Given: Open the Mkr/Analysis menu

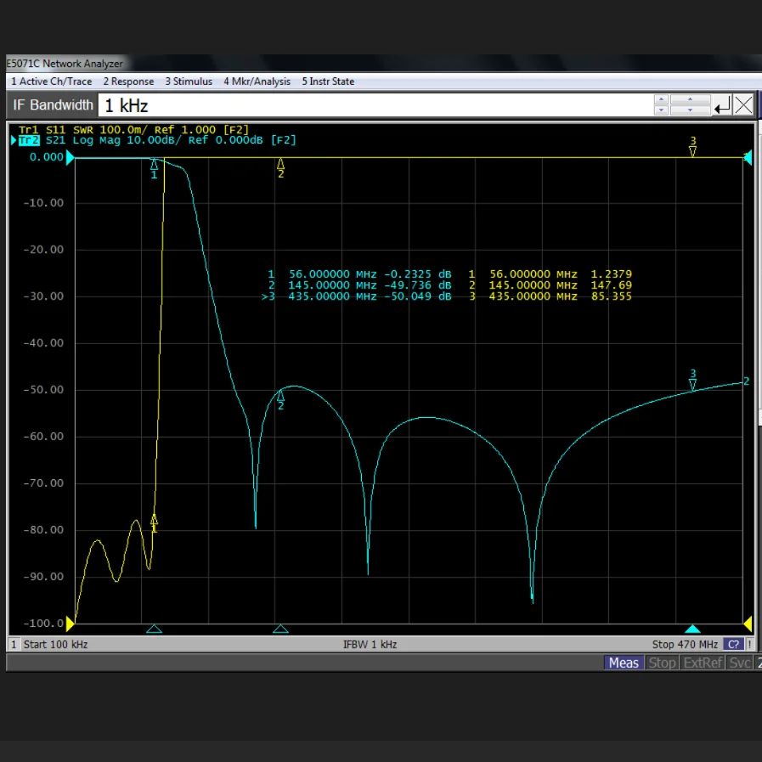Looking at the screenshot, I should pyautogui.click(x=257, y=82).
